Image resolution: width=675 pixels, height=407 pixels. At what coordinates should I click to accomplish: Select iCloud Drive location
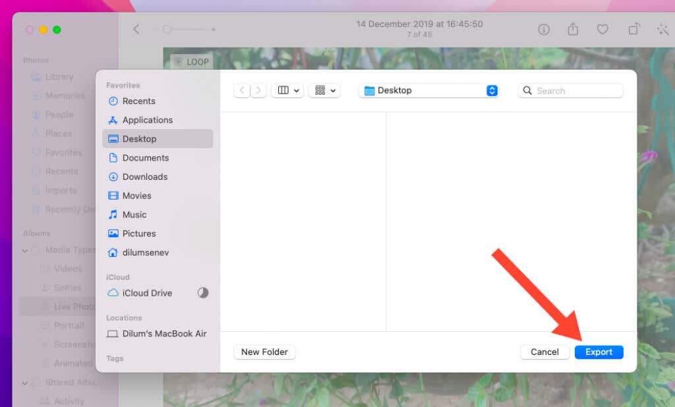click(158, 293)
